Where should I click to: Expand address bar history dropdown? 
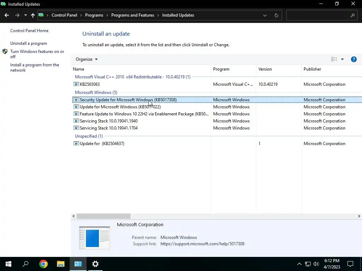coord(265,16)
